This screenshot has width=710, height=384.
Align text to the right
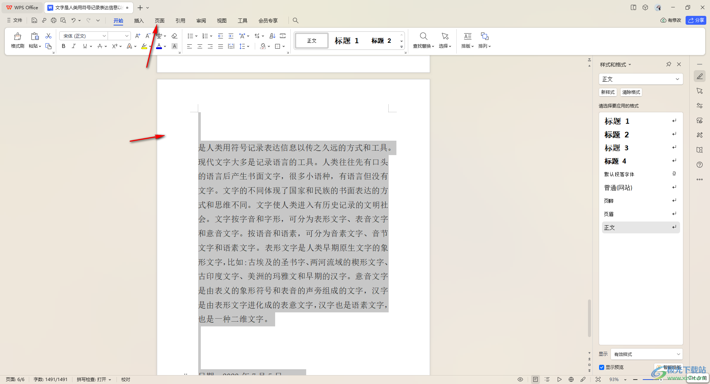pyautogui.click(x=210, y=46)
